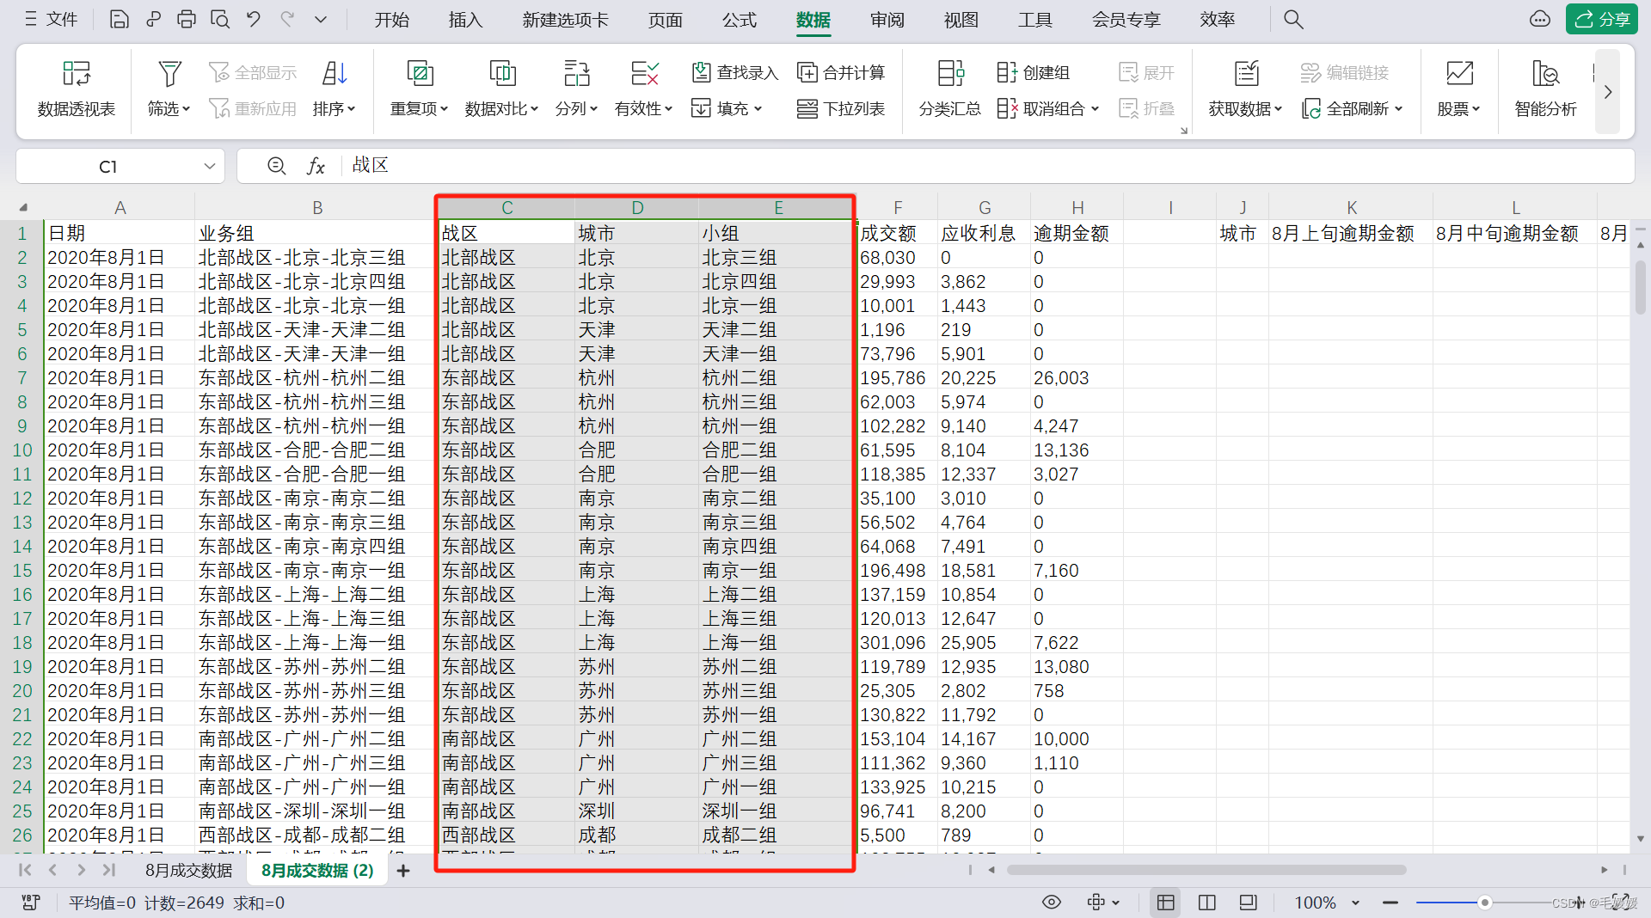Click the 分列 split columns icon

pyautogui.click(x=576, y=74)
